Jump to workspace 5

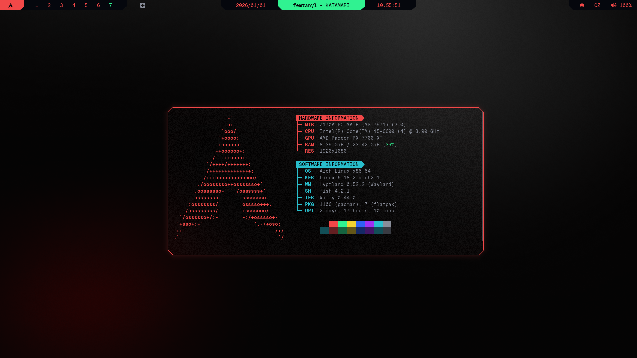tap(86, 5)
